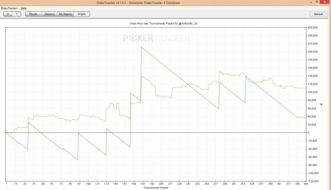Switch to cash games with the $ button
Screen dimensions: 331x190
pyautogui.click(x=8, y=14)
